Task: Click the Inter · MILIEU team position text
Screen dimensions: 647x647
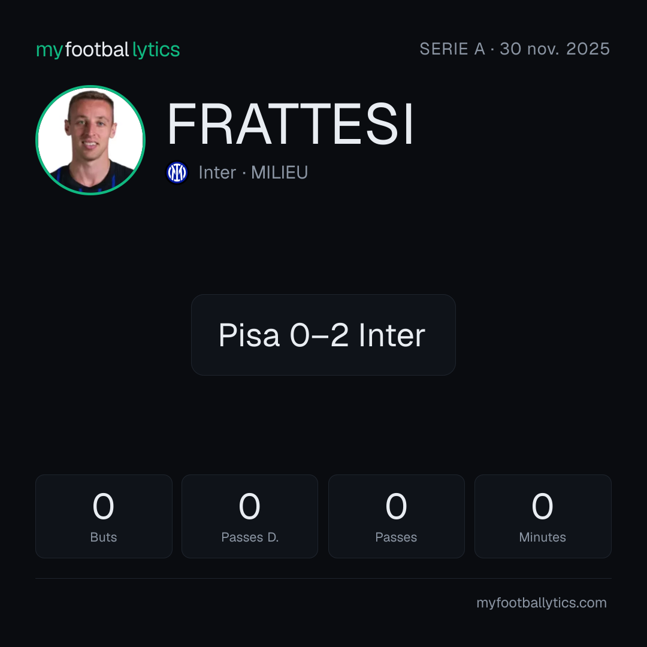Action: point(253,173)
